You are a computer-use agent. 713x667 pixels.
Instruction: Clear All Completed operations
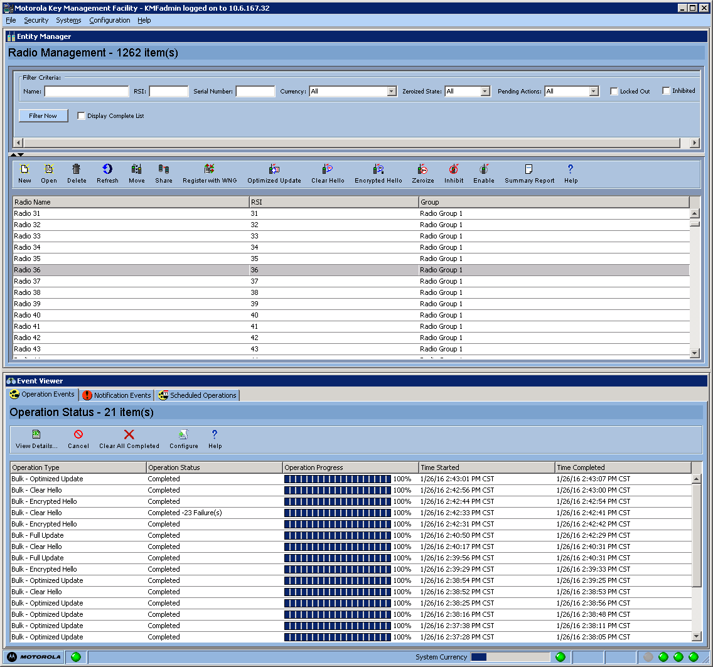(129, 439)
